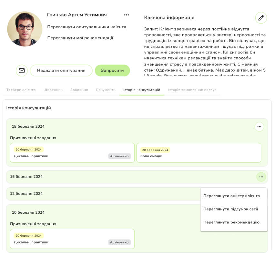
Task: Follow Переглянути мої рекомендації link
Action: coord(80,38)
